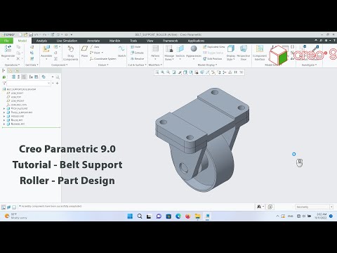Click the Cut & Surface group label
This screenshot has height=253, width=337.
pos(137,65)
